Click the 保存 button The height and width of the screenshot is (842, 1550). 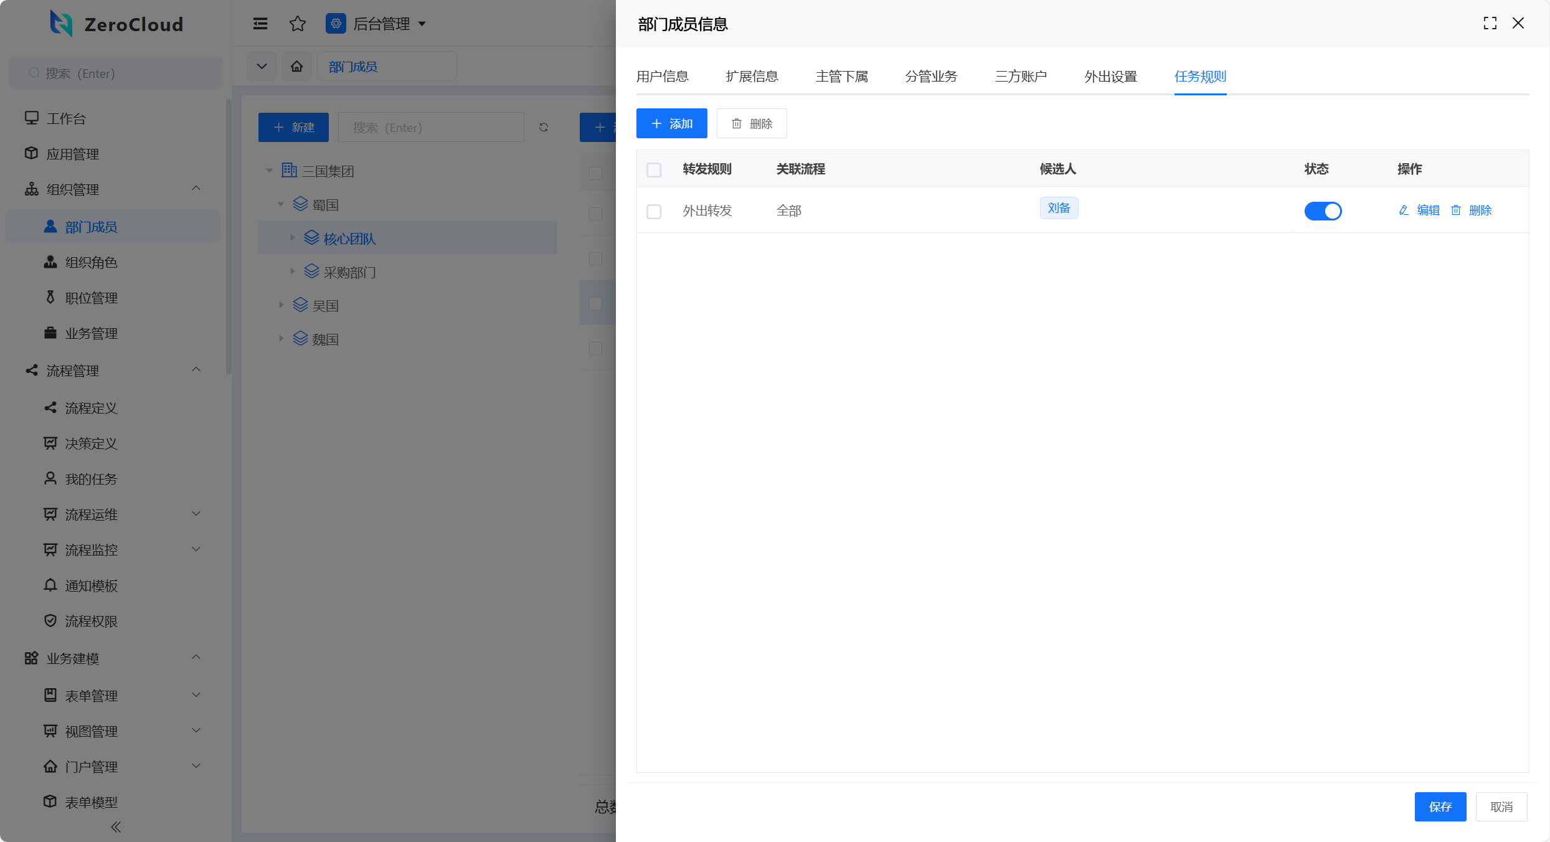(x=1440, y=807)
